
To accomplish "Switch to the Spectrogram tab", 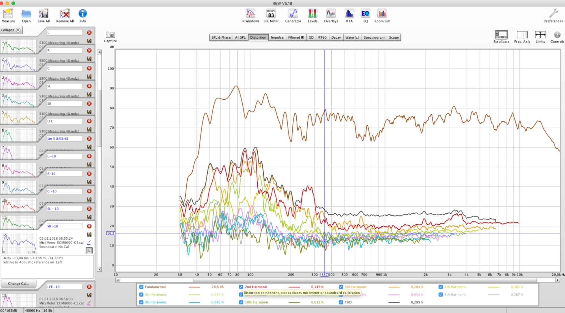I will 374,37.
